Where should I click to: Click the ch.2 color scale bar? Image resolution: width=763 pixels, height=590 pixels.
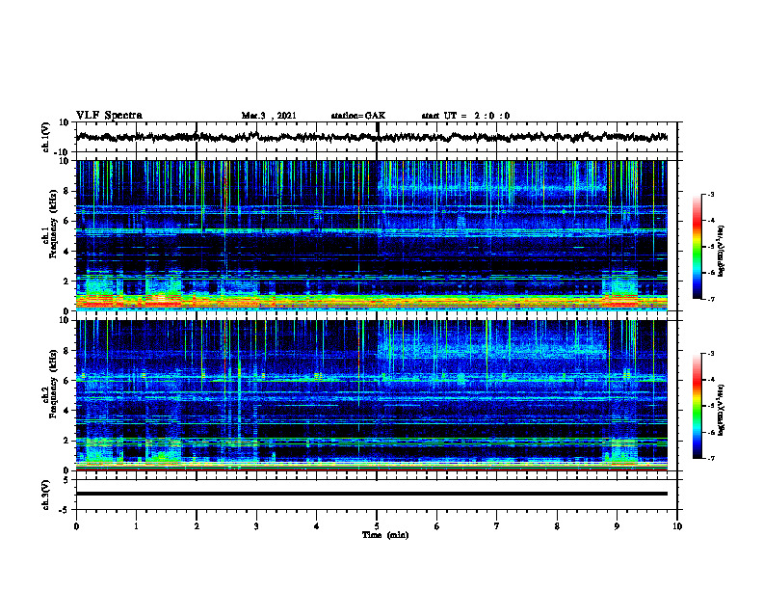pos(697,406)
